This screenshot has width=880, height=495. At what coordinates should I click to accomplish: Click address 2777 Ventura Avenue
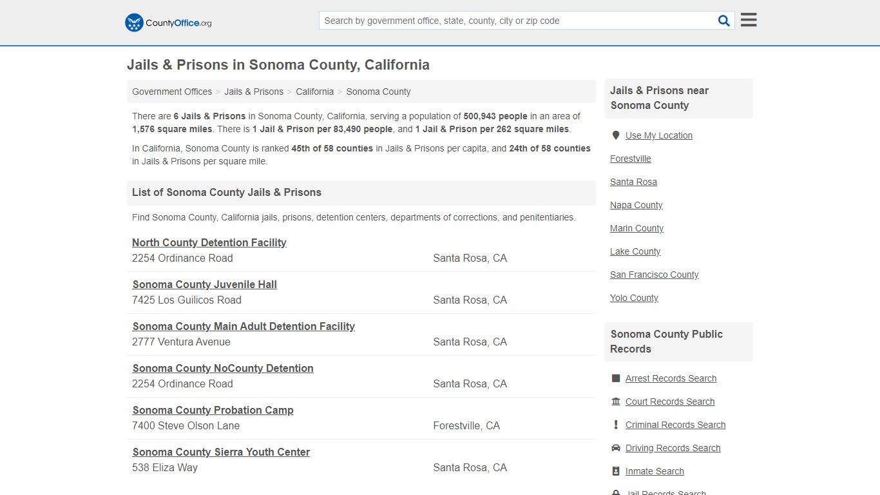tap(181, 342)
